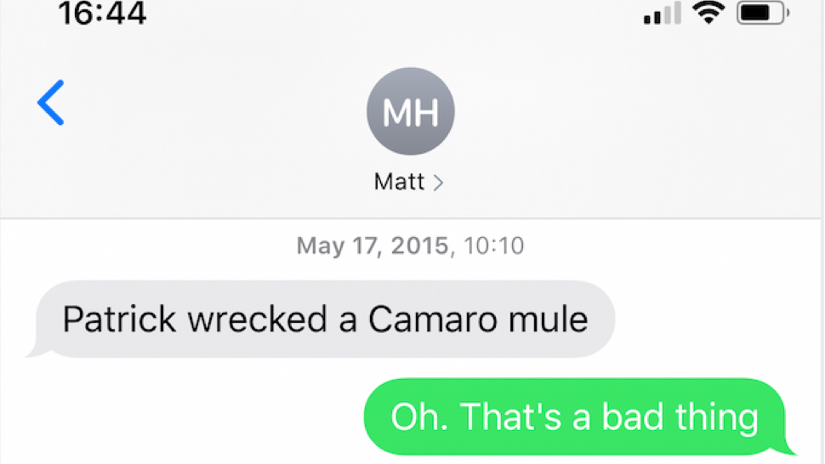Click the word wrecked in gray bubble

point(258,319)
